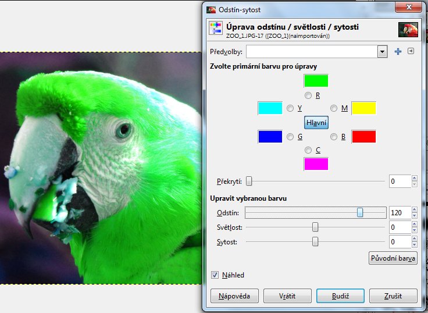Viewport: 428px width, 313px height.
Task: Decrease Světlost with down spinner arrow
Action: 415,230
